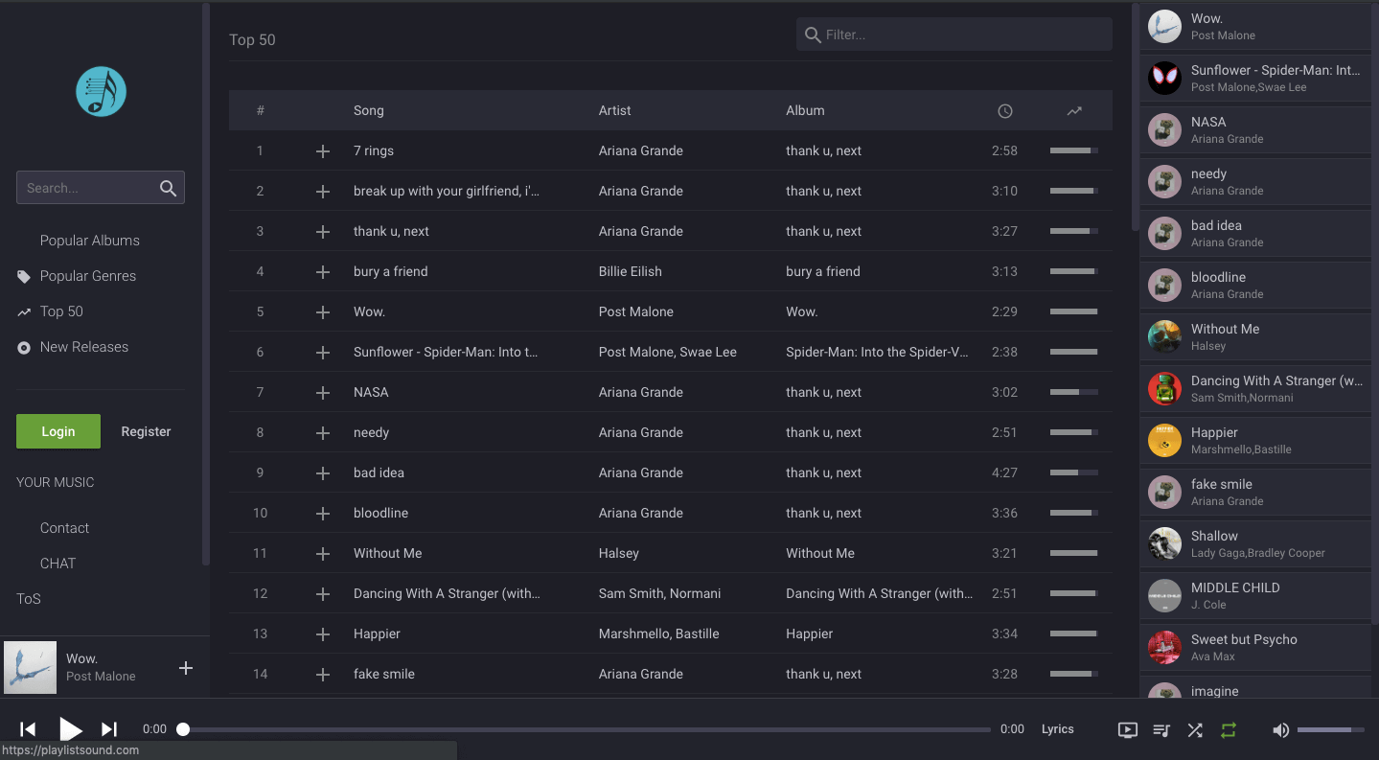The height and width of the screenshot is (760, 1379).
Task: Click artist Halsey in the table
Action: tap(619, 553)
